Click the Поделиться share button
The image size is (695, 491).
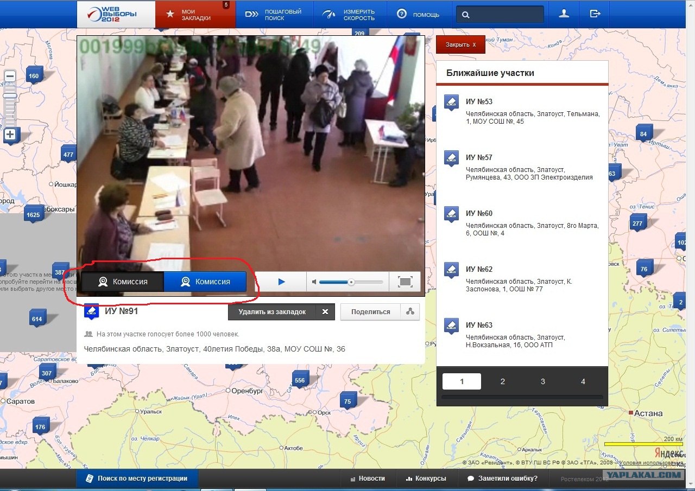coord(370,312)
